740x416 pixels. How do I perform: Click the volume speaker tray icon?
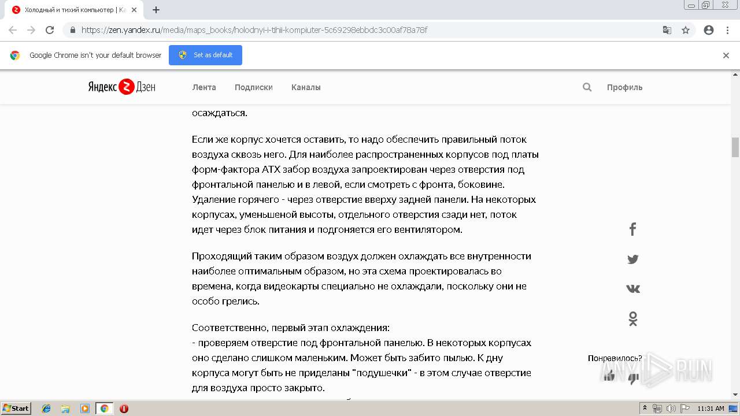click(x=671, y=408)
